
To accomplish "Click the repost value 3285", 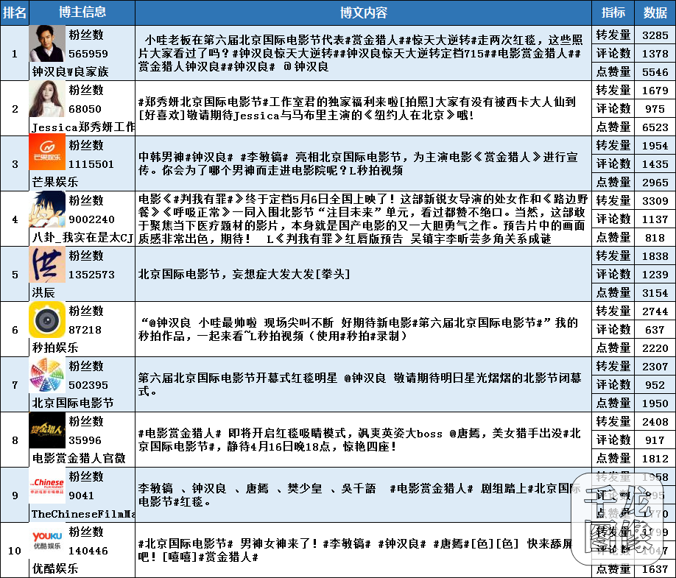I will (x=655, y=35).
